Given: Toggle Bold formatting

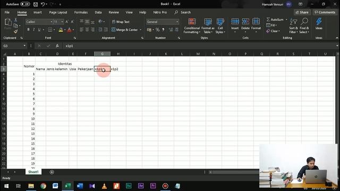Looking at the screenshot, I should pos(28,30).
